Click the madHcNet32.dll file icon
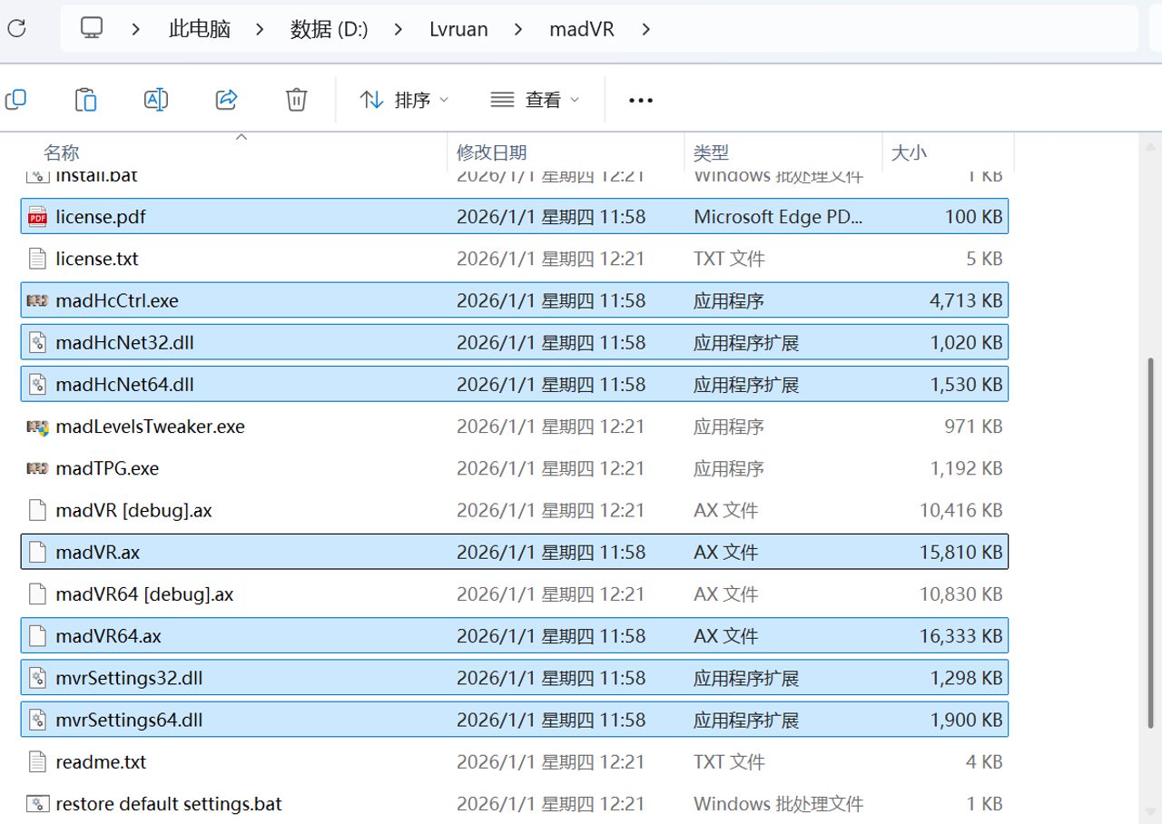The width and height of the screenshot is (1162, 824). [37, 342]
